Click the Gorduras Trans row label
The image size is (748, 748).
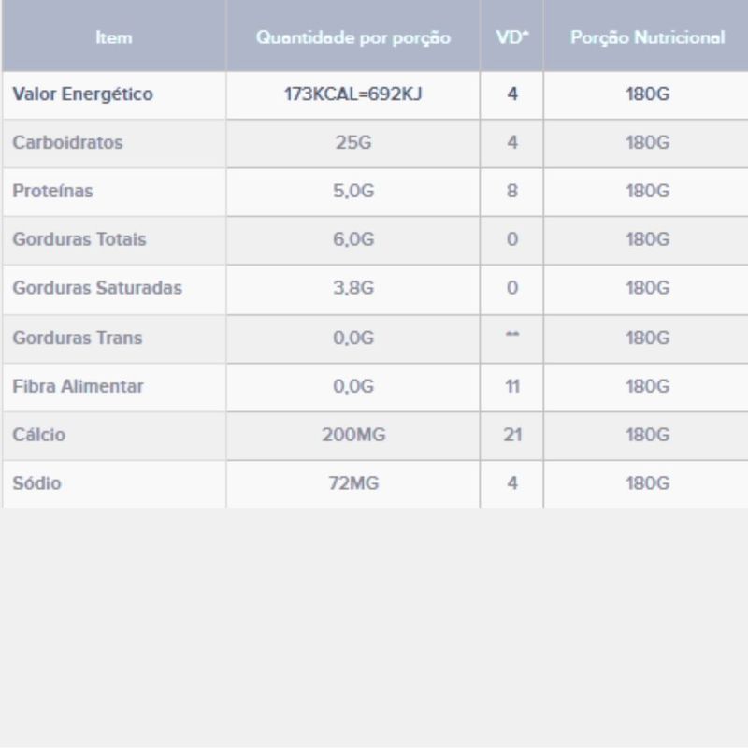78,338
